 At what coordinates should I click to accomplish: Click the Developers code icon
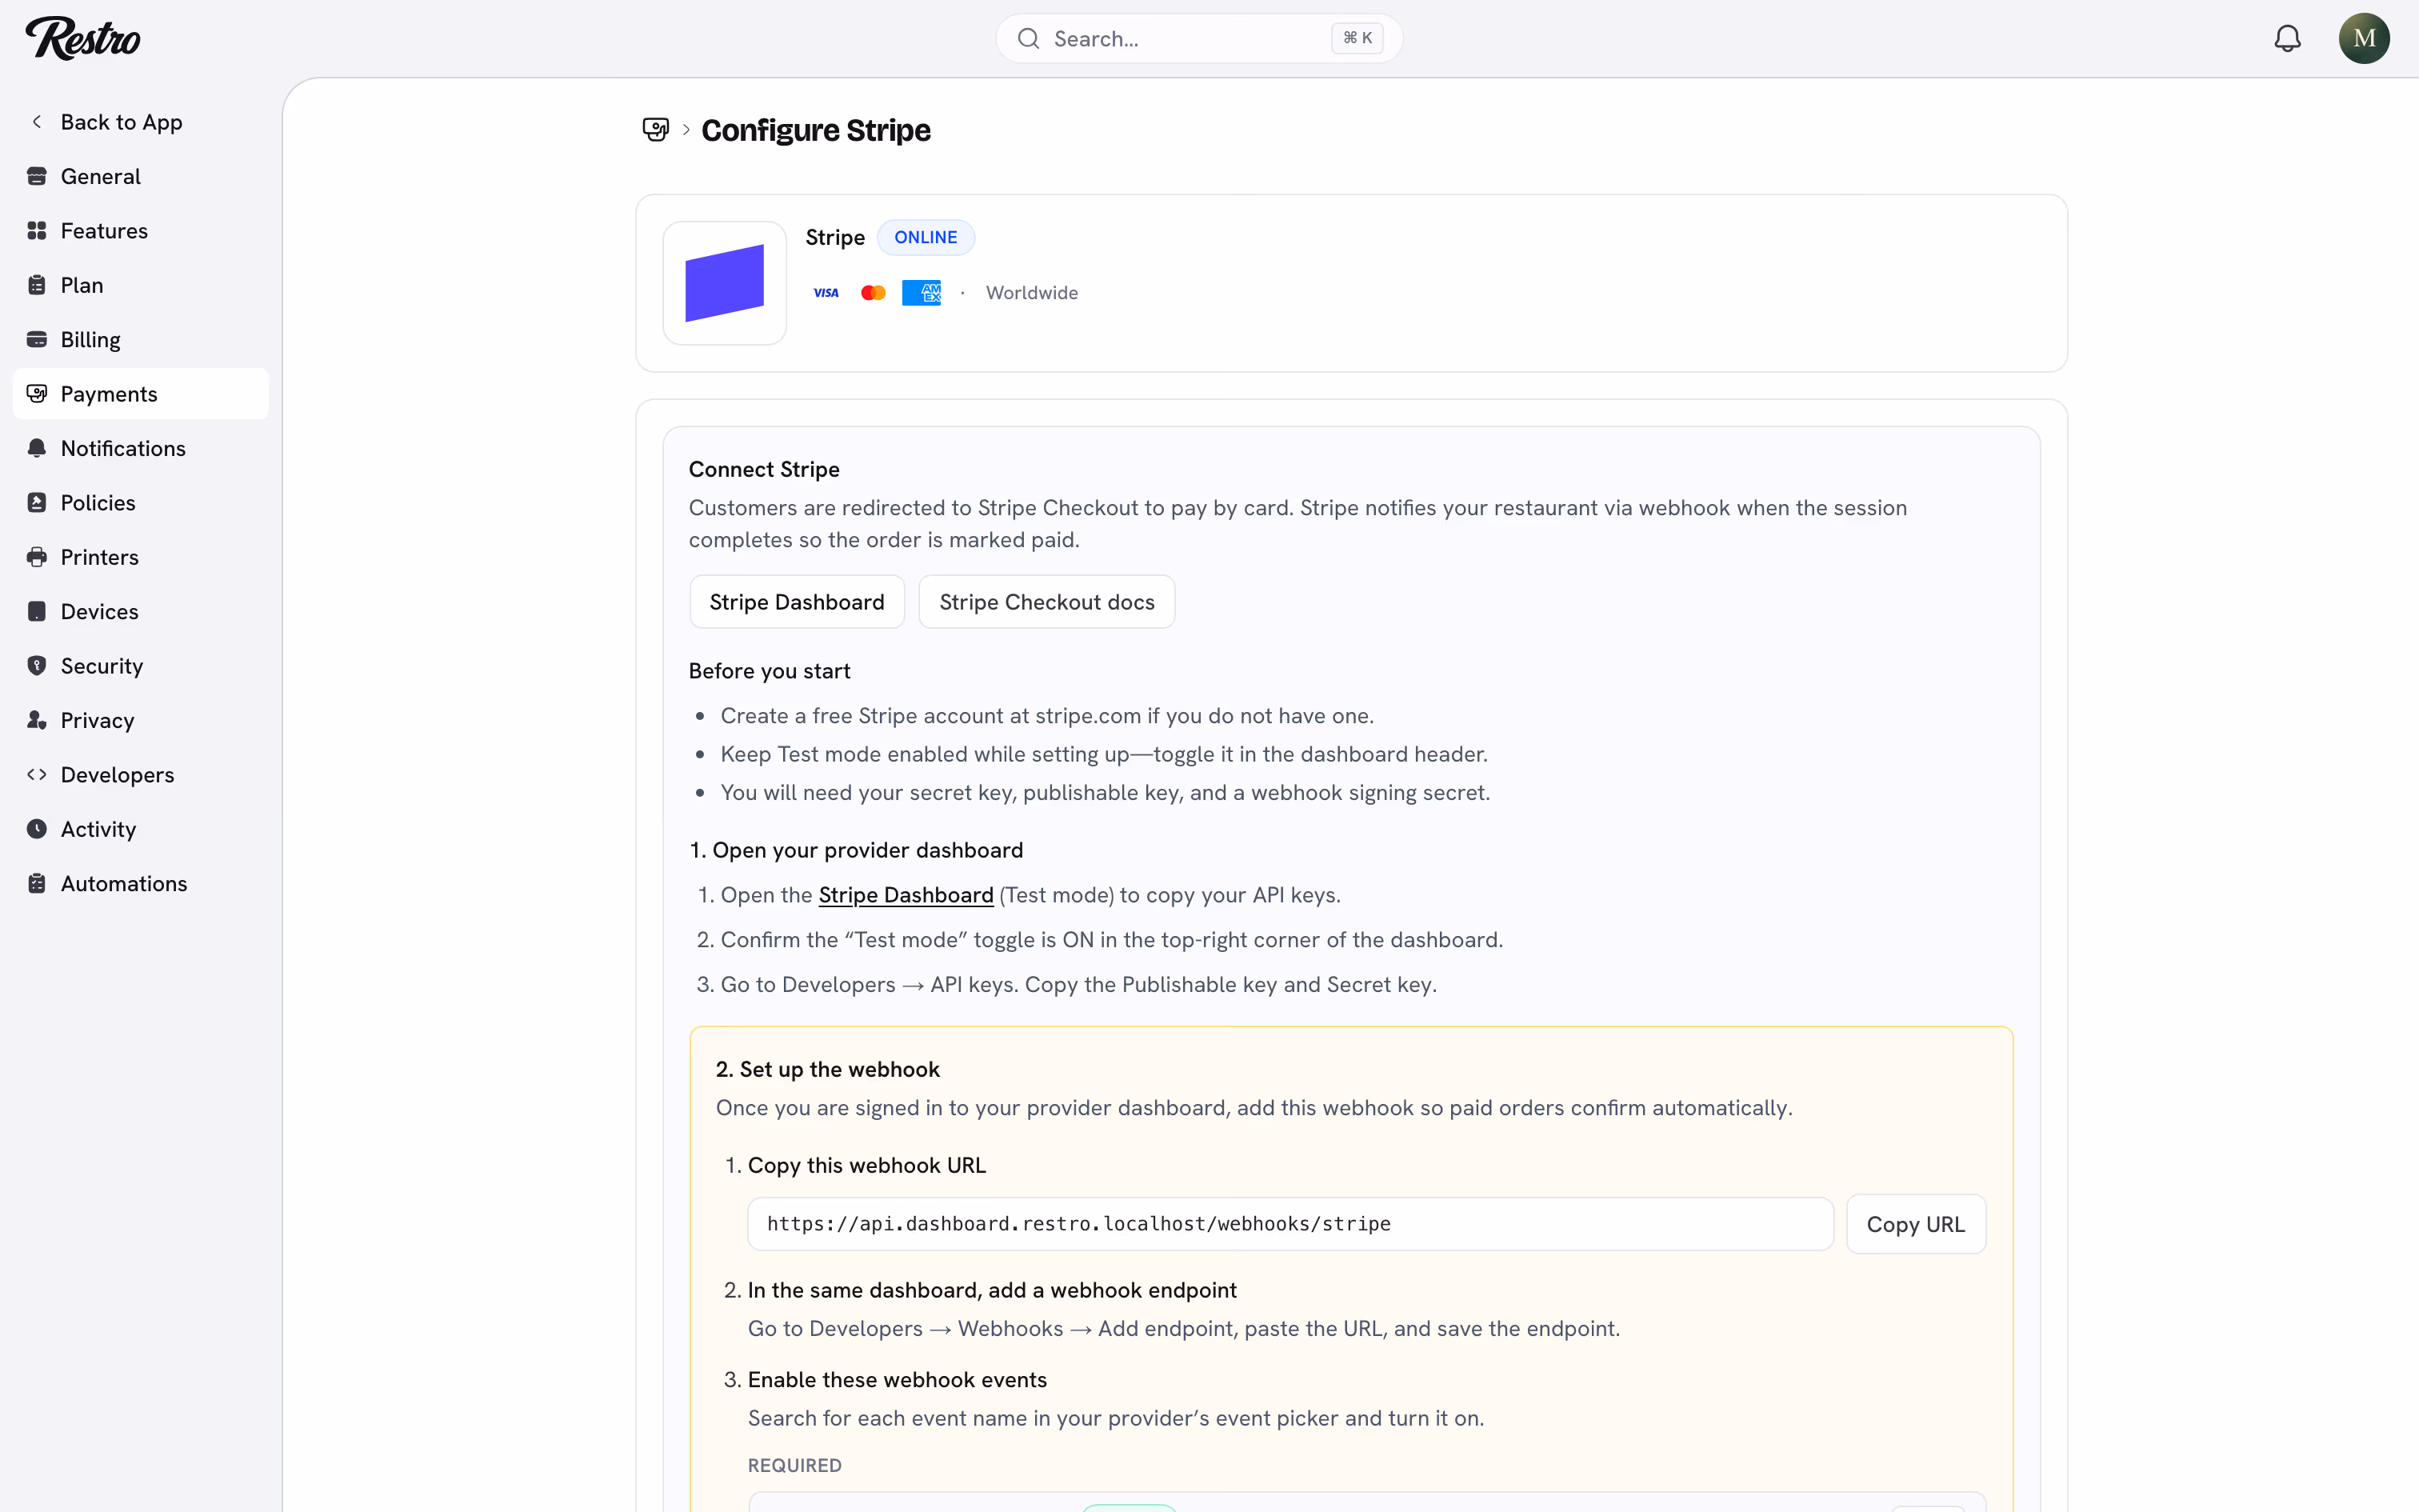[37, 774]
